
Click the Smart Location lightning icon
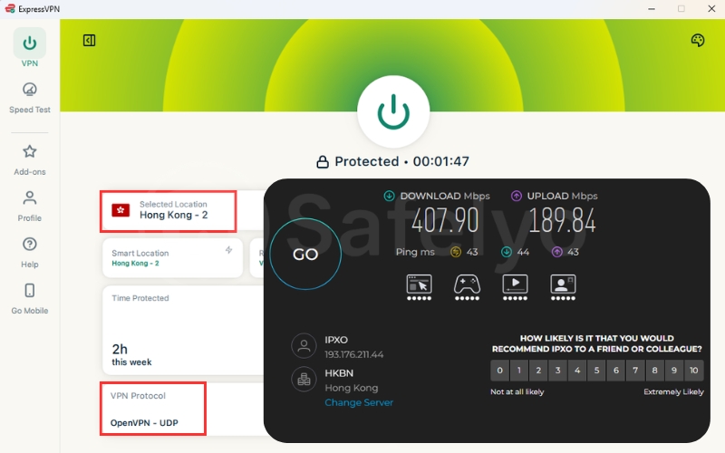point(229,250)
